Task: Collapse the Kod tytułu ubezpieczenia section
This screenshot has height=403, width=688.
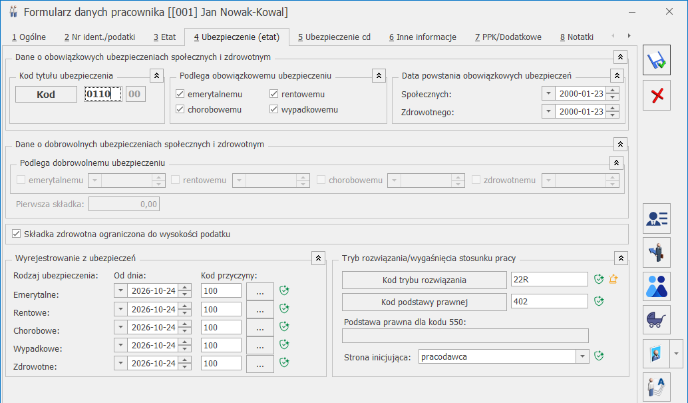Action: [x=156, y=75]
